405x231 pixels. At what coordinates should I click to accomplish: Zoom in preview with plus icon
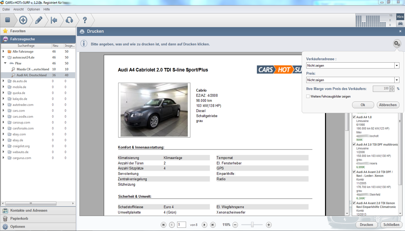[x=269, y=225]
